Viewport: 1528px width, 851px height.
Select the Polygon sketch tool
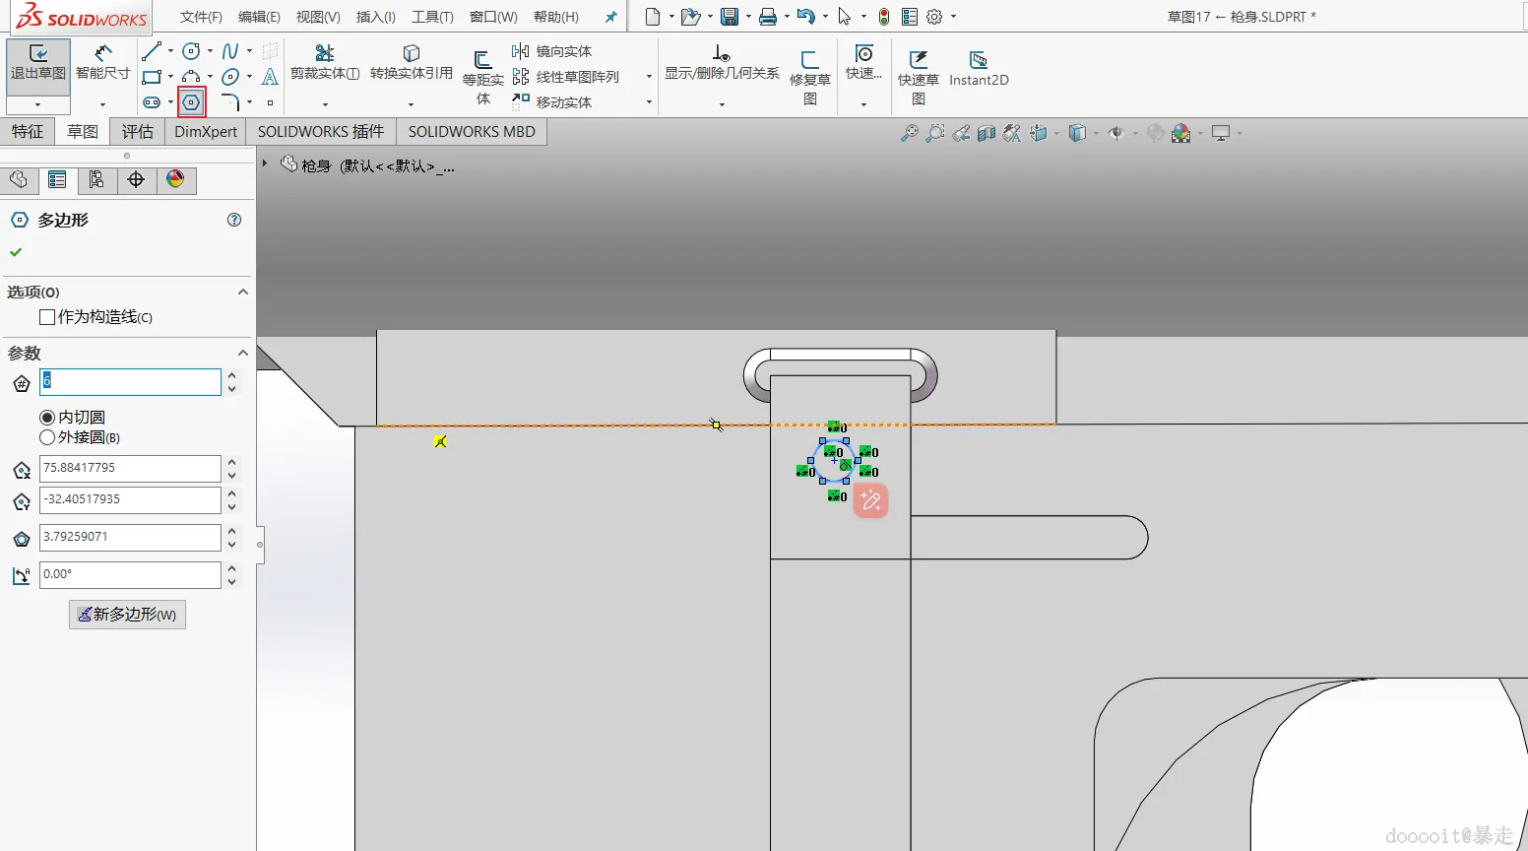point(191,102)
